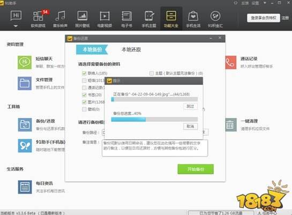Click the 91助手(手机版) title text
Viewport: 292px width, 215px height.
[51, 142]
